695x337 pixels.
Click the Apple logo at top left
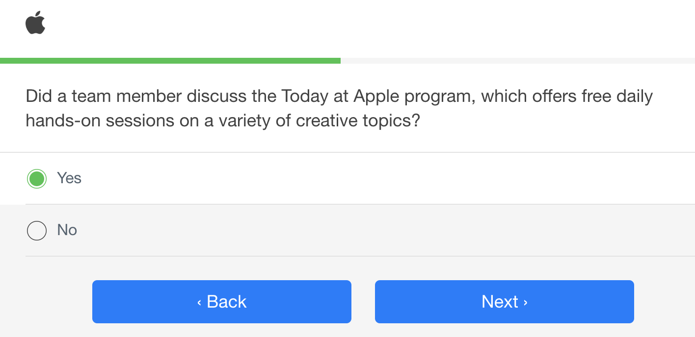[x=36, y=22]
